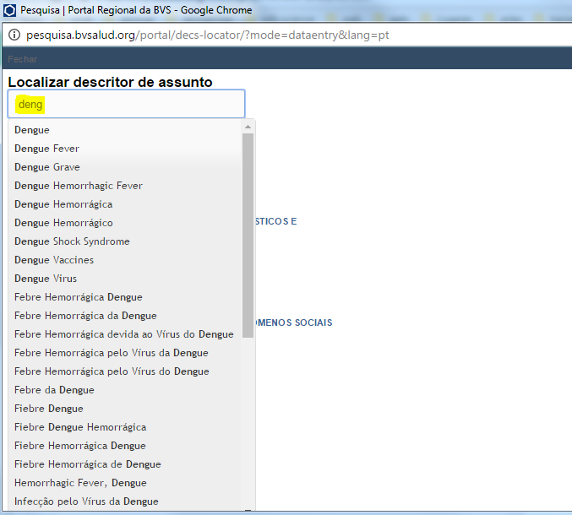
Task: Select the 'Fiebre Dengue' suggestion
Action: (125, 409)
